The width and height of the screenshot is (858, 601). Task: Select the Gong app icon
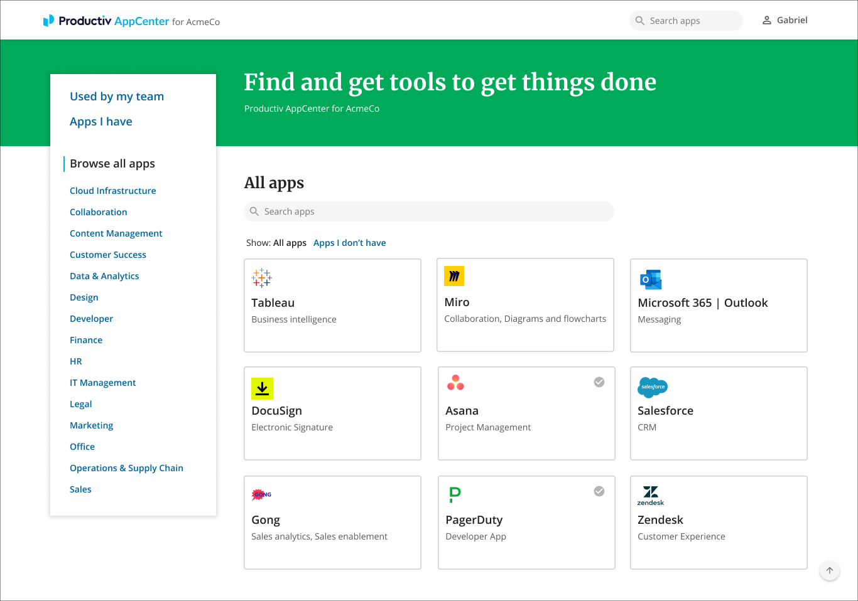click(x=261, y=494)
